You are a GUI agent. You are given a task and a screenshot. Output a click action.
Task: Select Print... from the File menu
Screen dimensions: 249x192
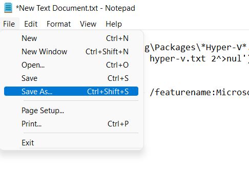click(x=71, y=124)
